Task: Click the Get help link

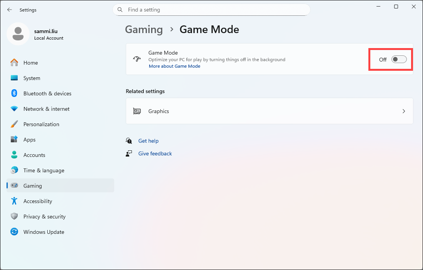Action: point(148,141)
